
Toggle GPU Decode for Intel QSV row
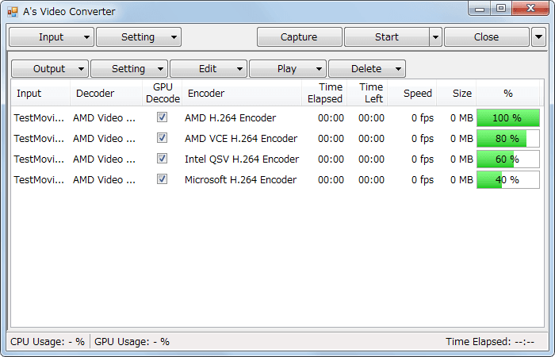[162, 159]
